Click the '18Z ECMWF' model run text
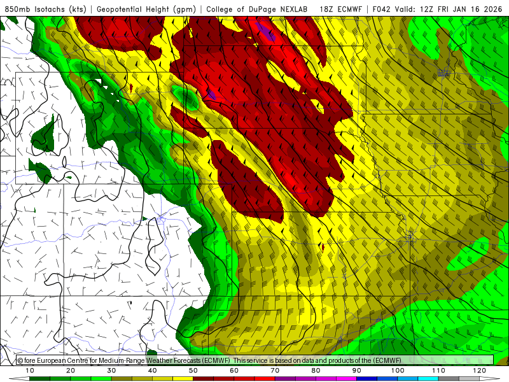The width and height of the screenshot is (509, 382). (340, 10)
